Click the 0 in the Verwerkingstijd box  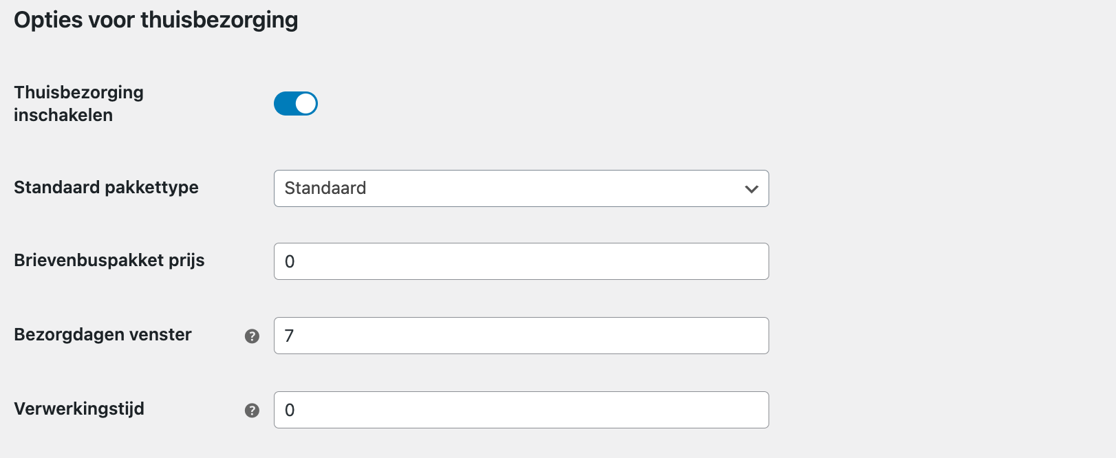(289, 410)
